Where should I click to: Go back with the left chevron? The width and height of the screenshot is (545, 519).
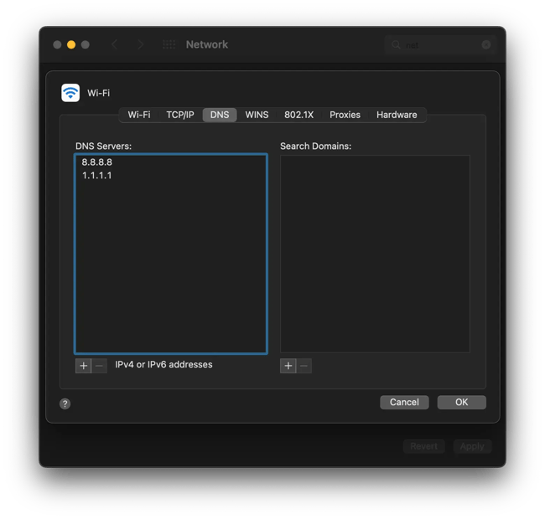point(114,44)
